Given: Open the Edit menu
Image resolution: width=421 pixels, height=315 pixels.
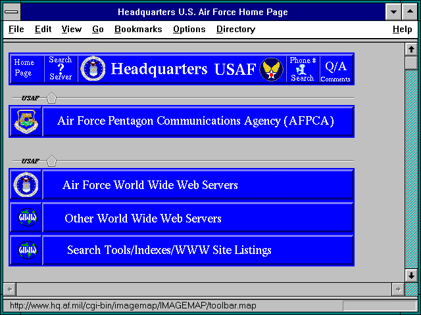Looking at the screenshot, I should coord(43,29).
